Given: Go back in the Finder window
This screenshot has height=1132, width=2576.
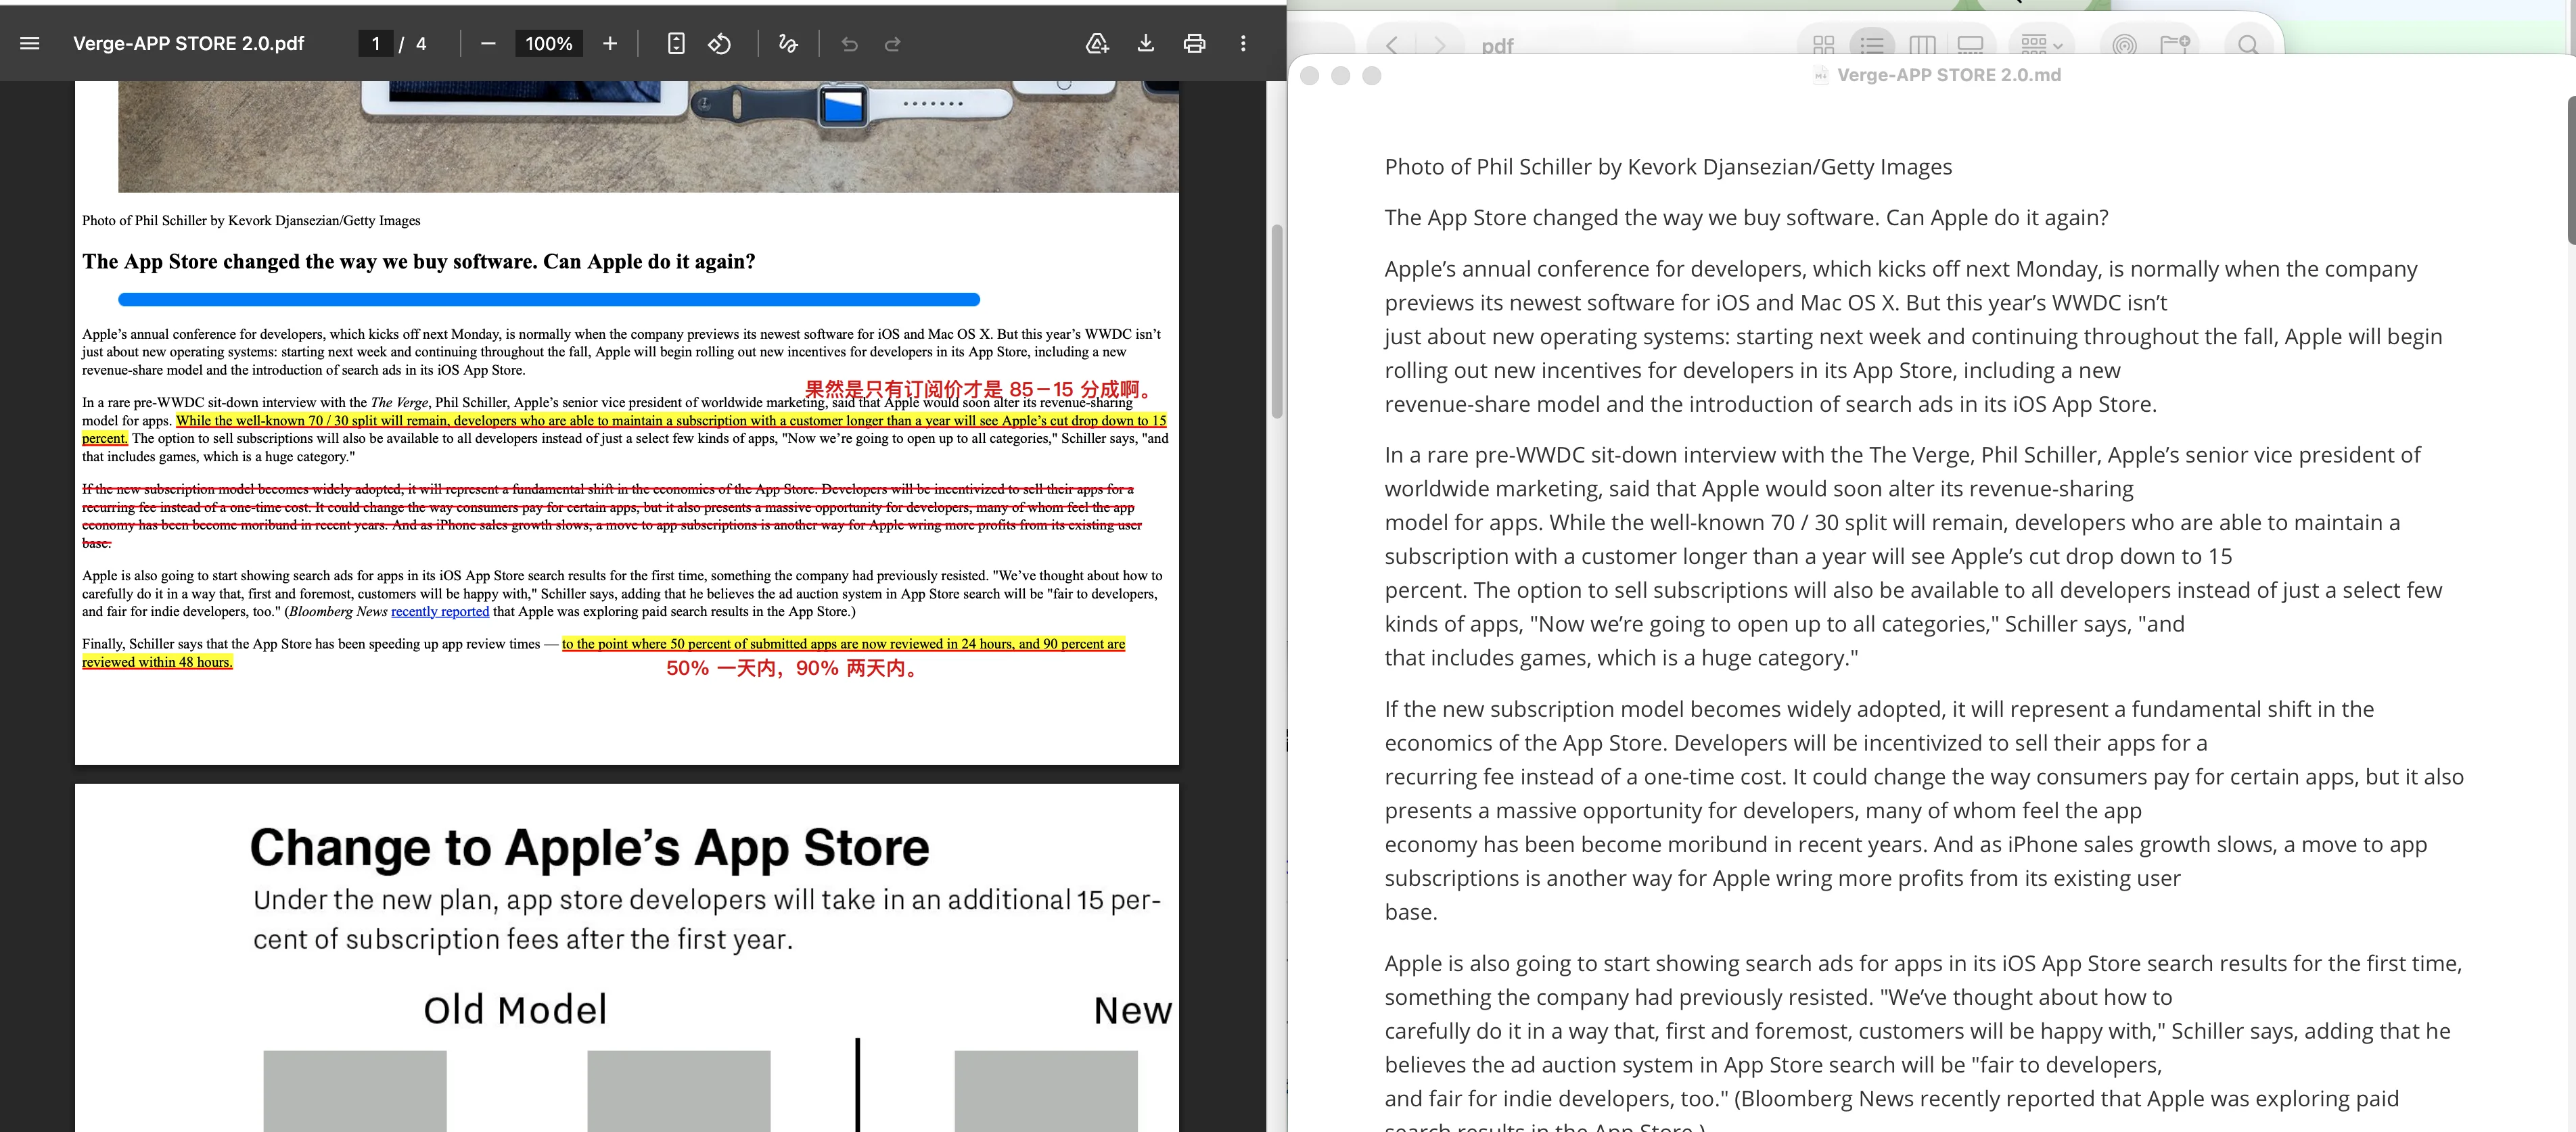Looking at the screenshot, I should [1392, 45].
